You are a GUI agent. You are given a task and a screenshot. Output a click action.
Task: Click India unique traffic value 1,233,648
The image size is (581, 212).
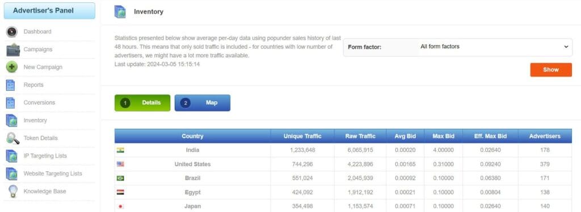(x=302, y=150)
